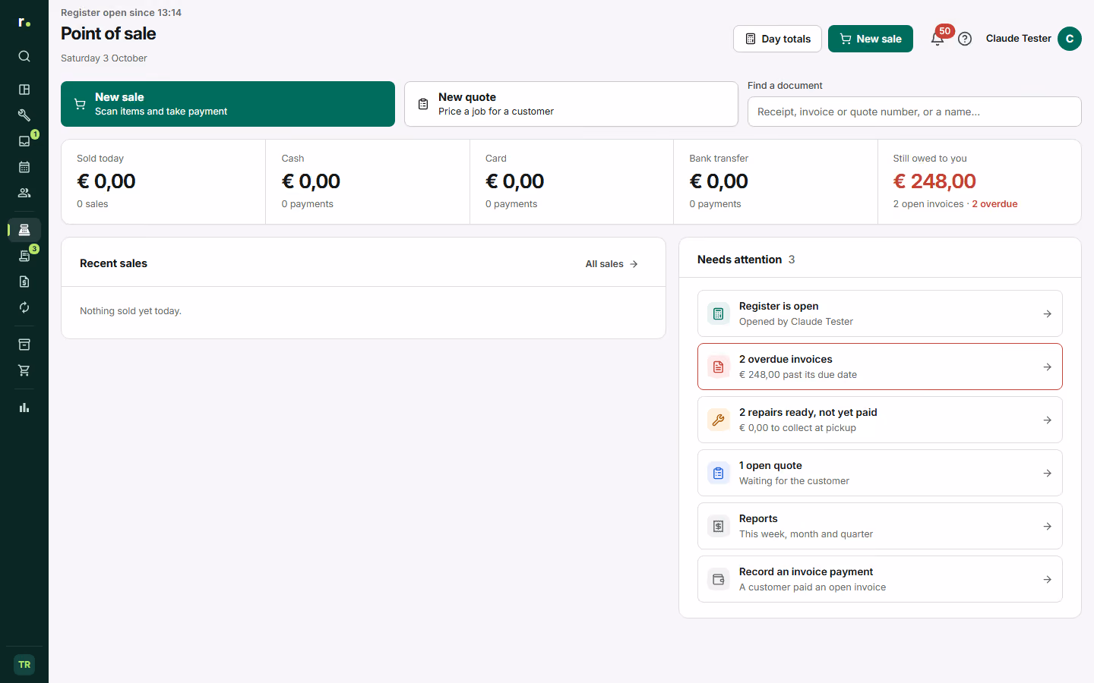1094x683 pixels.
Task: Click the 'Sold today' label
Action: (100, 159)
